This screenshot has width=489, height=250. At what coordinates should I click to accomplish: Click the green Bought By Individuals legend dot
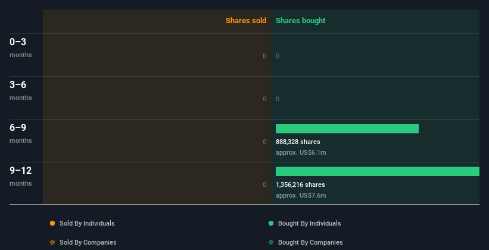pyautogui.click(x=271, y=223)
